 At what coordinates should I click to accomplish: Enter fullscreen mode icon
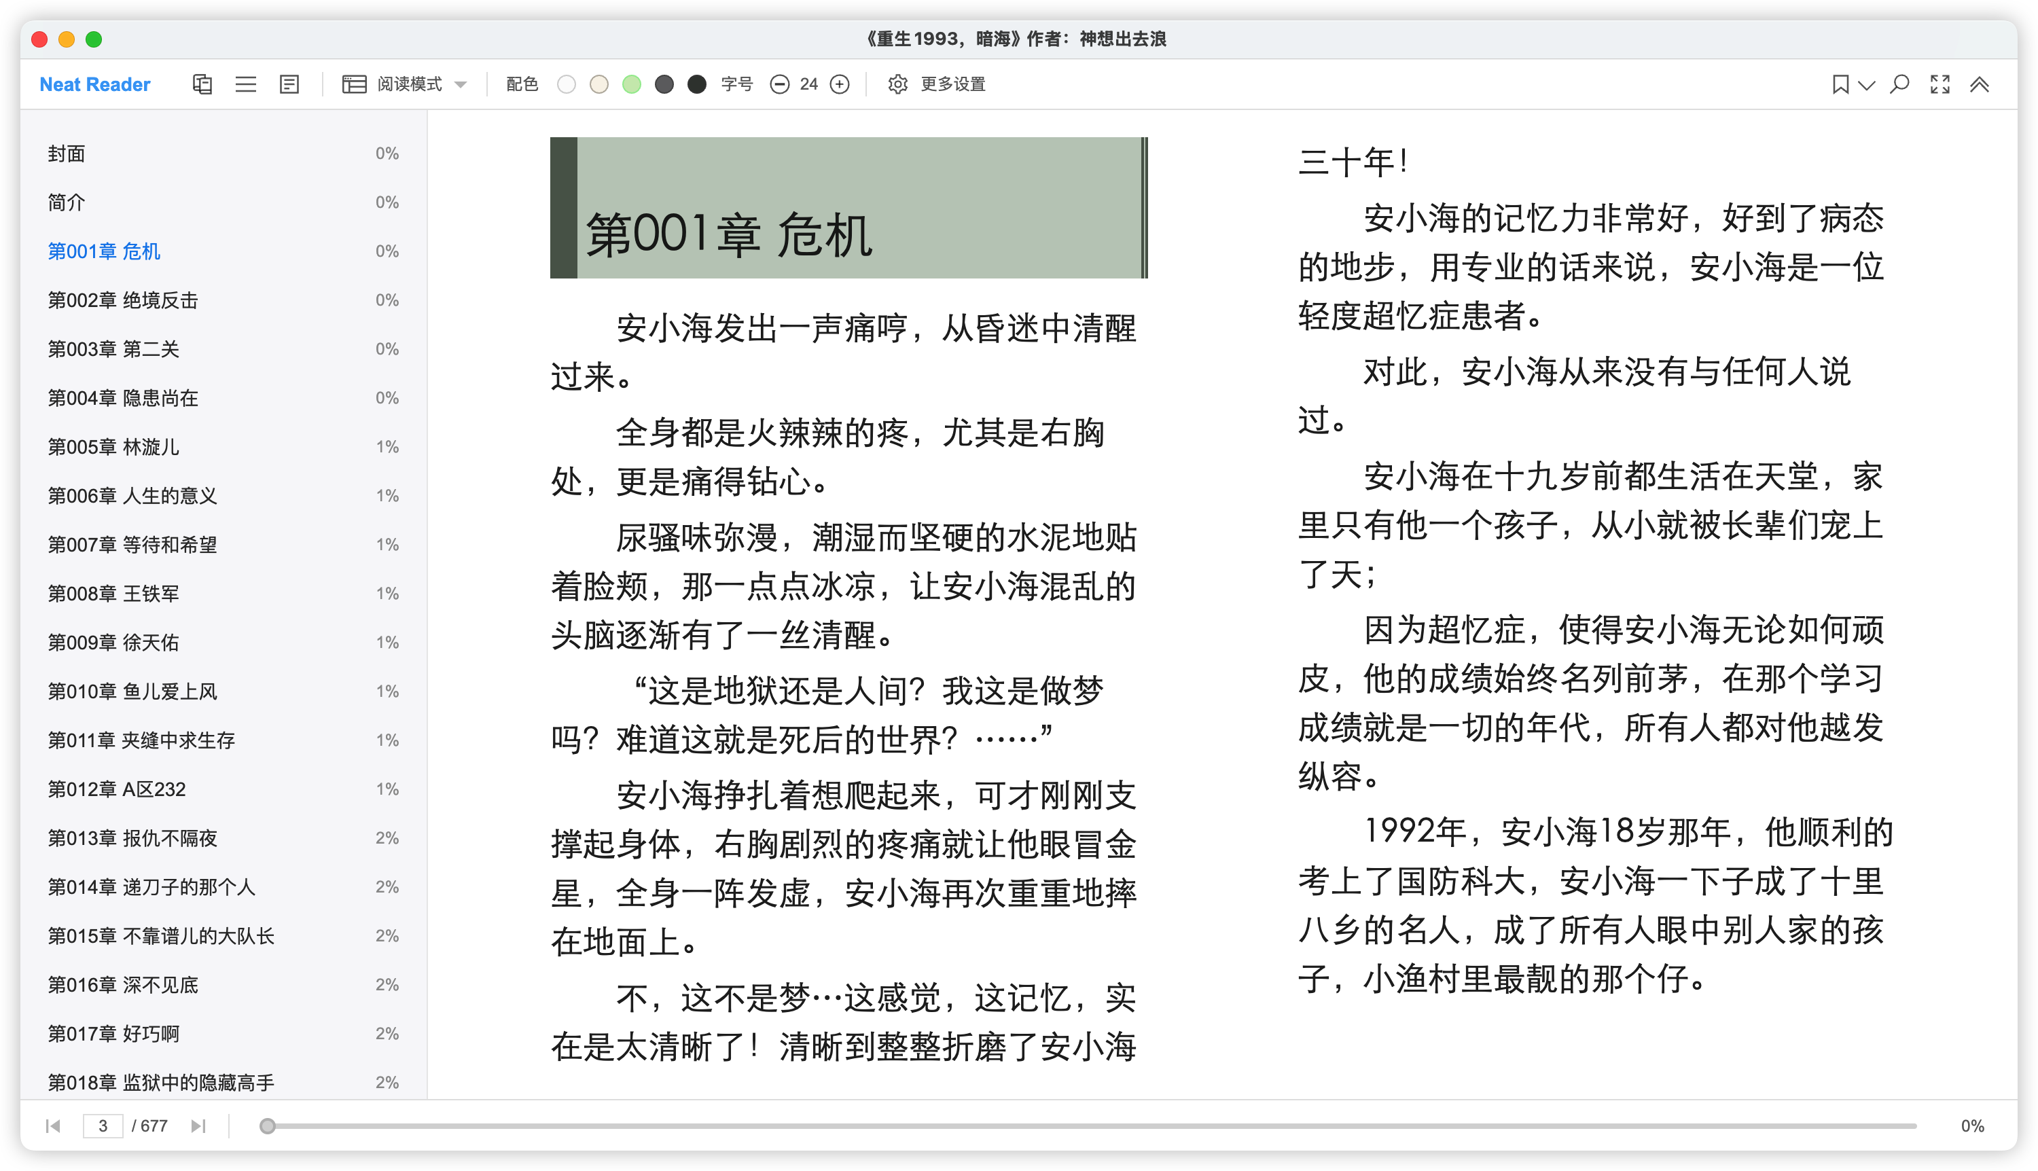[x=1940, y=84]
